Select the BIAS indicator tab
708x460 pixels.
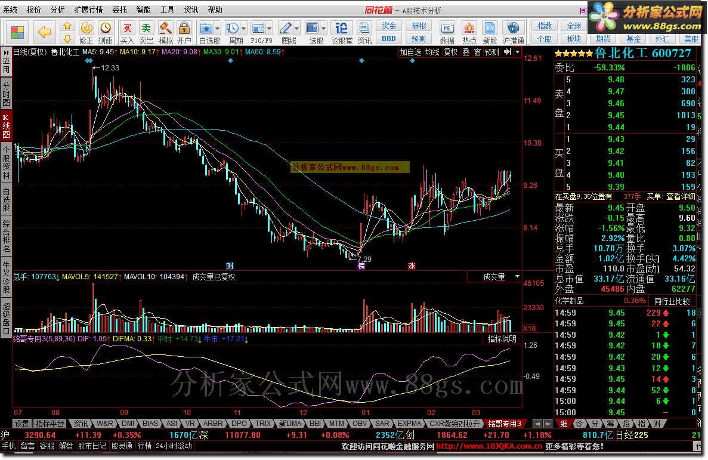[150, 424]
